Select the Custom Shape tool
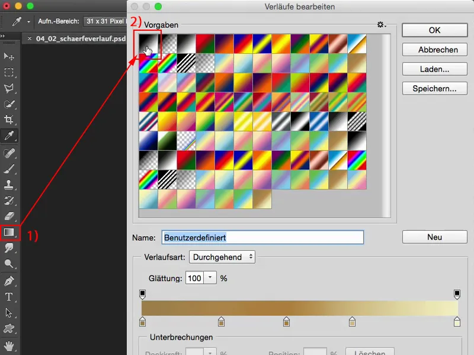The image size is (474, 355). [9, 328]
